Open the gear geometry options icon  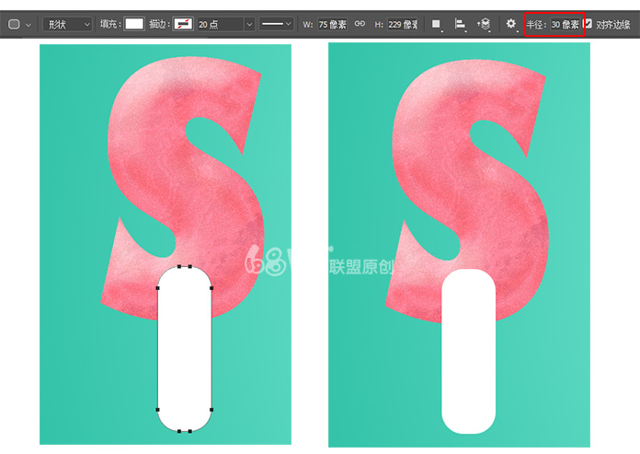coord(510,24)
